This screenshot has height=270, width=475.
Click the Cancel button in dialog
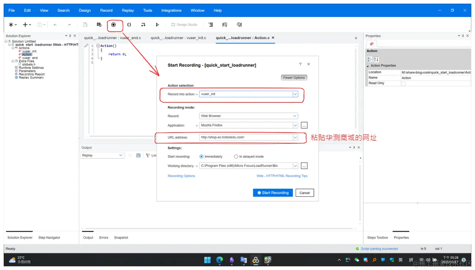click(x=305, y=193)
